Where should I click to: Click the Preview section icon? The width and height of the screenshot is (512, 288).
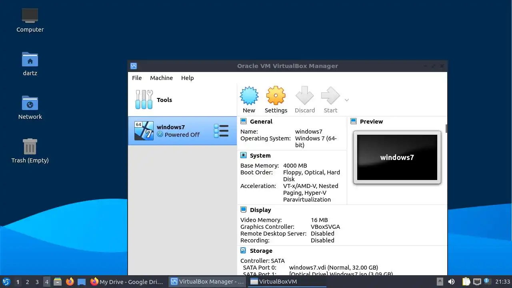(x=354, y=121)
